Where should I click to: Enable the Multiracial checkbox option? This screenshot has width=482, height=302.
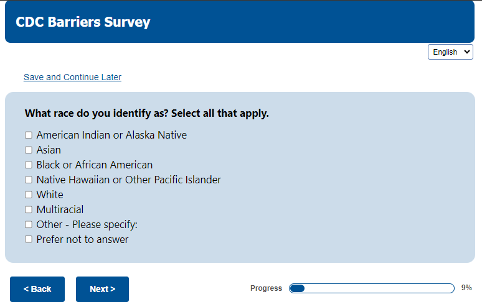[x=29, y=209]
